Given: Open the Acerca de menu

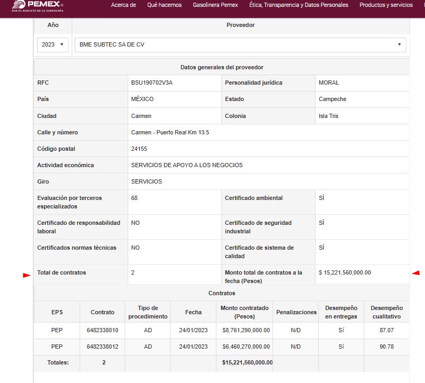Looking at the screenshot, I should pos(123,5).
